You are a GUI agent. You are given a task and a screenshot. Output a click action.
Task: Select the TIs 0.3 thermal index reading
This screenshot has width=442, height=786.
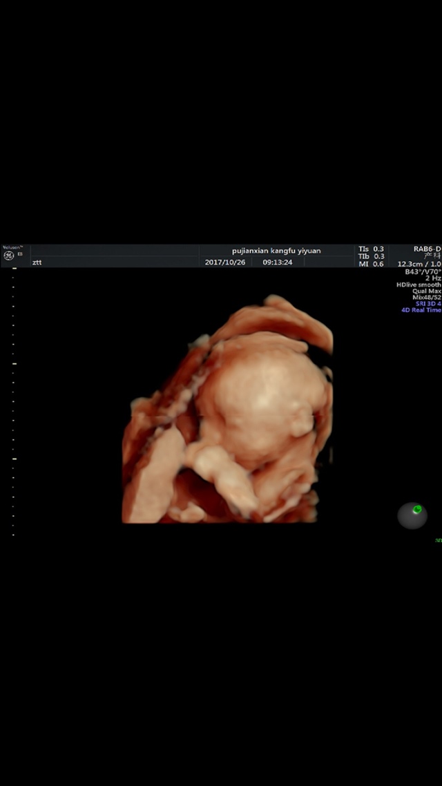coord(371,249)
